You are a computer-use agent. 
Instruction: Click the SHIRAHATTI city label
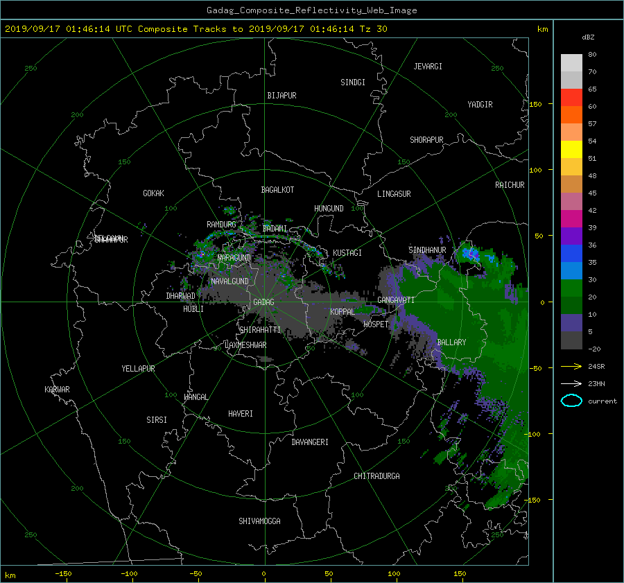pos(260,329)
